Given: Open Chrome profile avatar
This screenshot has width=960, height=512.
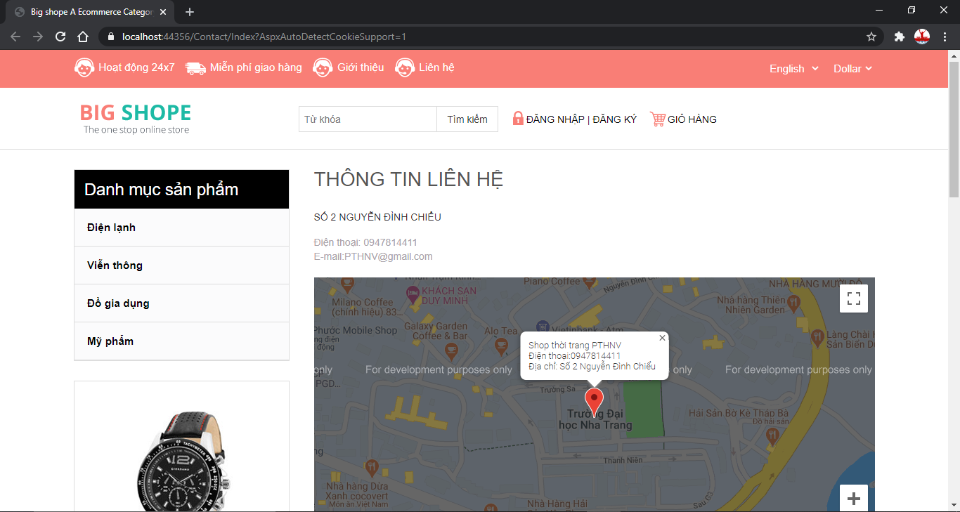Looking at the screenshot, I should coord(922,37).
